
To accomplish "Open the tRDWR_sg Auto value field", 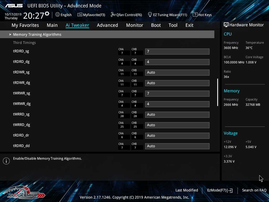I will coord(177,72).
